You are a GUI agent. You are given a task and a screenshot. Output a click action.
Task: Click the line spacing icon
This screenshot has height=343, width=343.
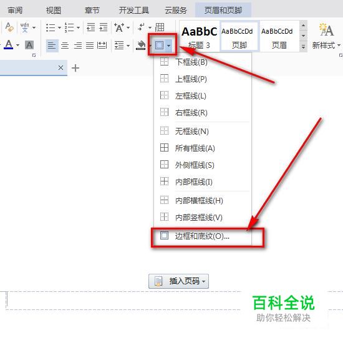pyautogui.click(x=119, y=46)
